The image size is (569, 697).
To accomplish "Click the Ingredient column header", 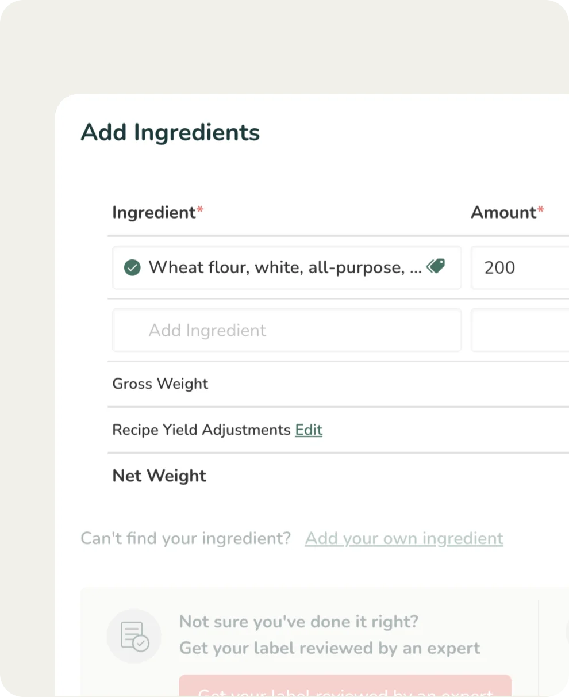I will pos(153,212).
